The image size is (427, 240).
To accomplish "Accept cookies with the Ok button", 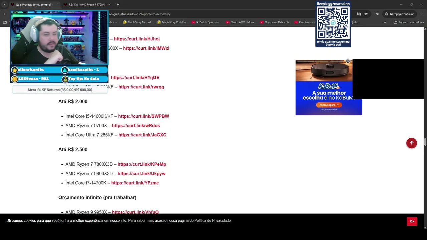I will click(412, 221).
